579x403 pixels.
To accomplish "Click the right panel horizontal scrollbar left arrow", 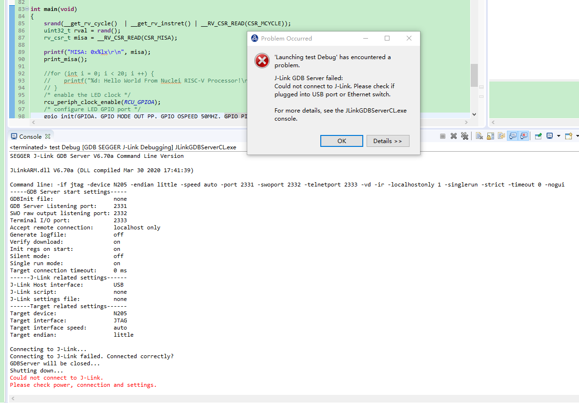I will click(x=493, y=123).
